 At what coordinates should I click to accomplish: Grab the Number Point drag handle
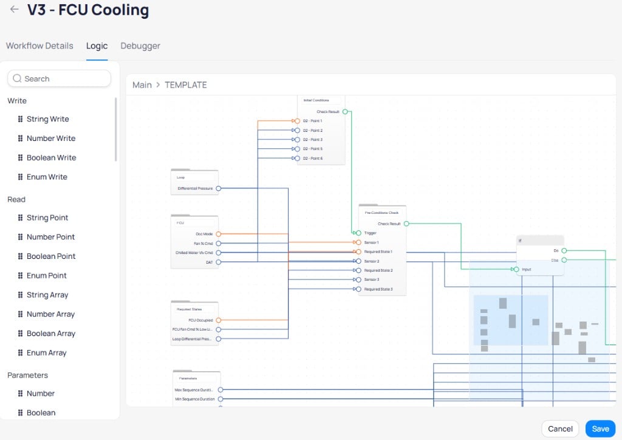tap(20, 237)
